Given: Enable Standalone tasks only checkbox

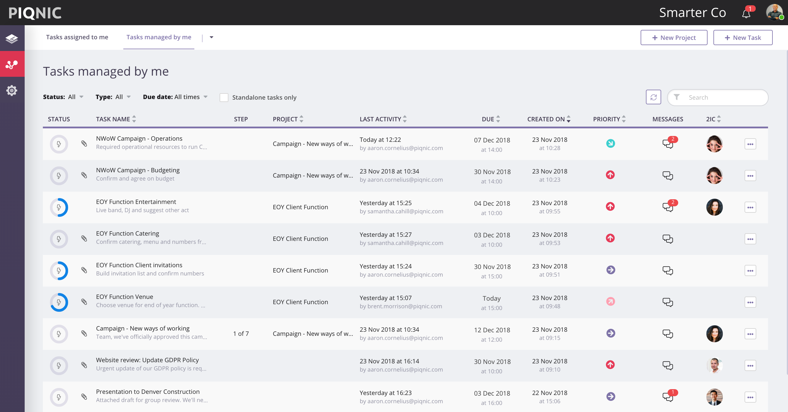Looking at the screenshot, I should pos(224,97).
